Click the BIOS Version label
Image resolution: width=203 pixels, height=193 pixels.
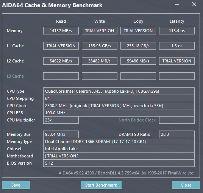[19, 163]
